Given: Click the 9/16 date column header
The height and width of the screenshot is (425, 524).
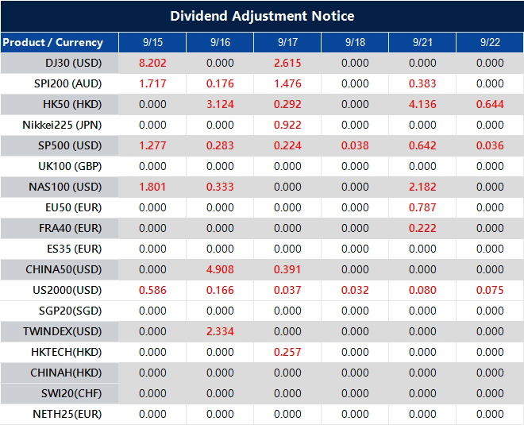Looking at the screenshot, I should click(x=220, y=42).
